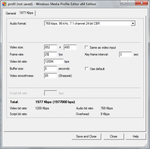Image resolution: width=150 pixels, height=149 pixels.
Task: Open Help with the Help button
Action: [x=136, y=136]
